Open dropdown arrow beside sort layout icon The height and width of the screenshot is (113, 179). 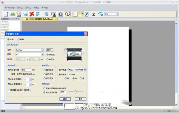(x=42, y=14)
